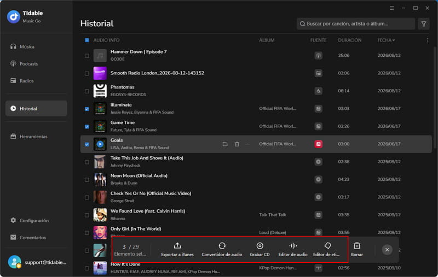Viewport: 438px width, 277px height.
Task: Delete selected items with Borrar
Action: (357, 250)
